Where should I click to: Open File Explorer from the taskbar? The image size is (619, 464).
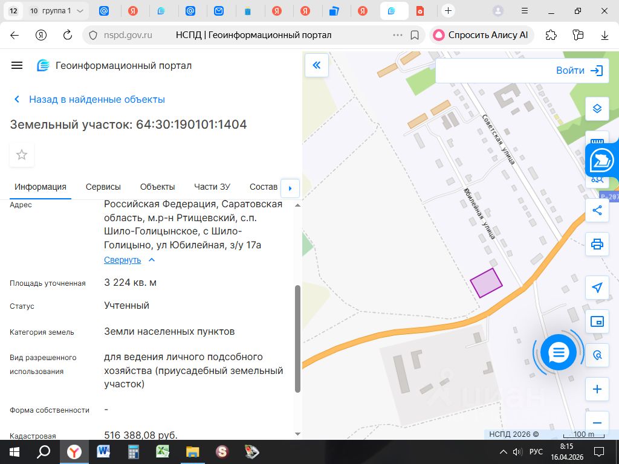tap(193, 452)
